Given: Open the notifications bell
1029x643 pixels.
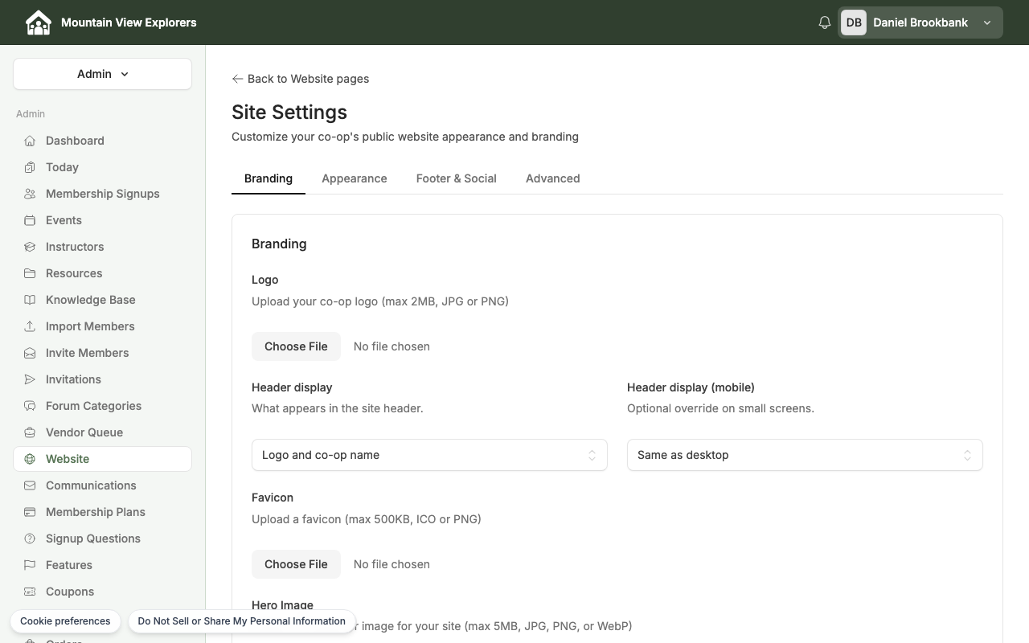Looking at the screenshot, I should [x=824, y=23].
